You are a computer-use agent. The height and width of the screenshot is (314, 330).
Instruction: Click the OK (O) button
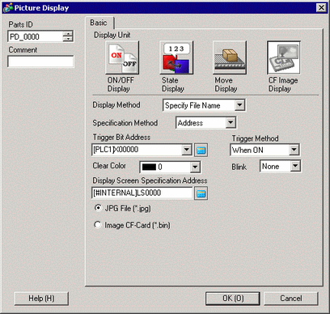(x=233, y=299)
